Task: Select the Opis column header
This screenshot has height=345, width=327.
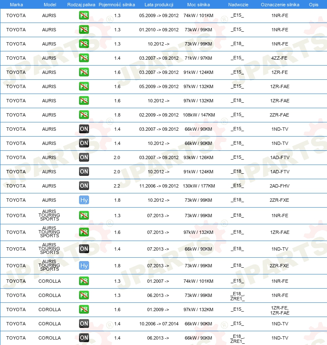Action: pyautogui.click(x=314, y=5)
